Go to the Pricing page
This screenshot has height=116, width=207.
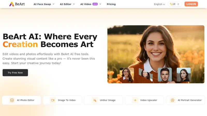[x=111, y=4]
